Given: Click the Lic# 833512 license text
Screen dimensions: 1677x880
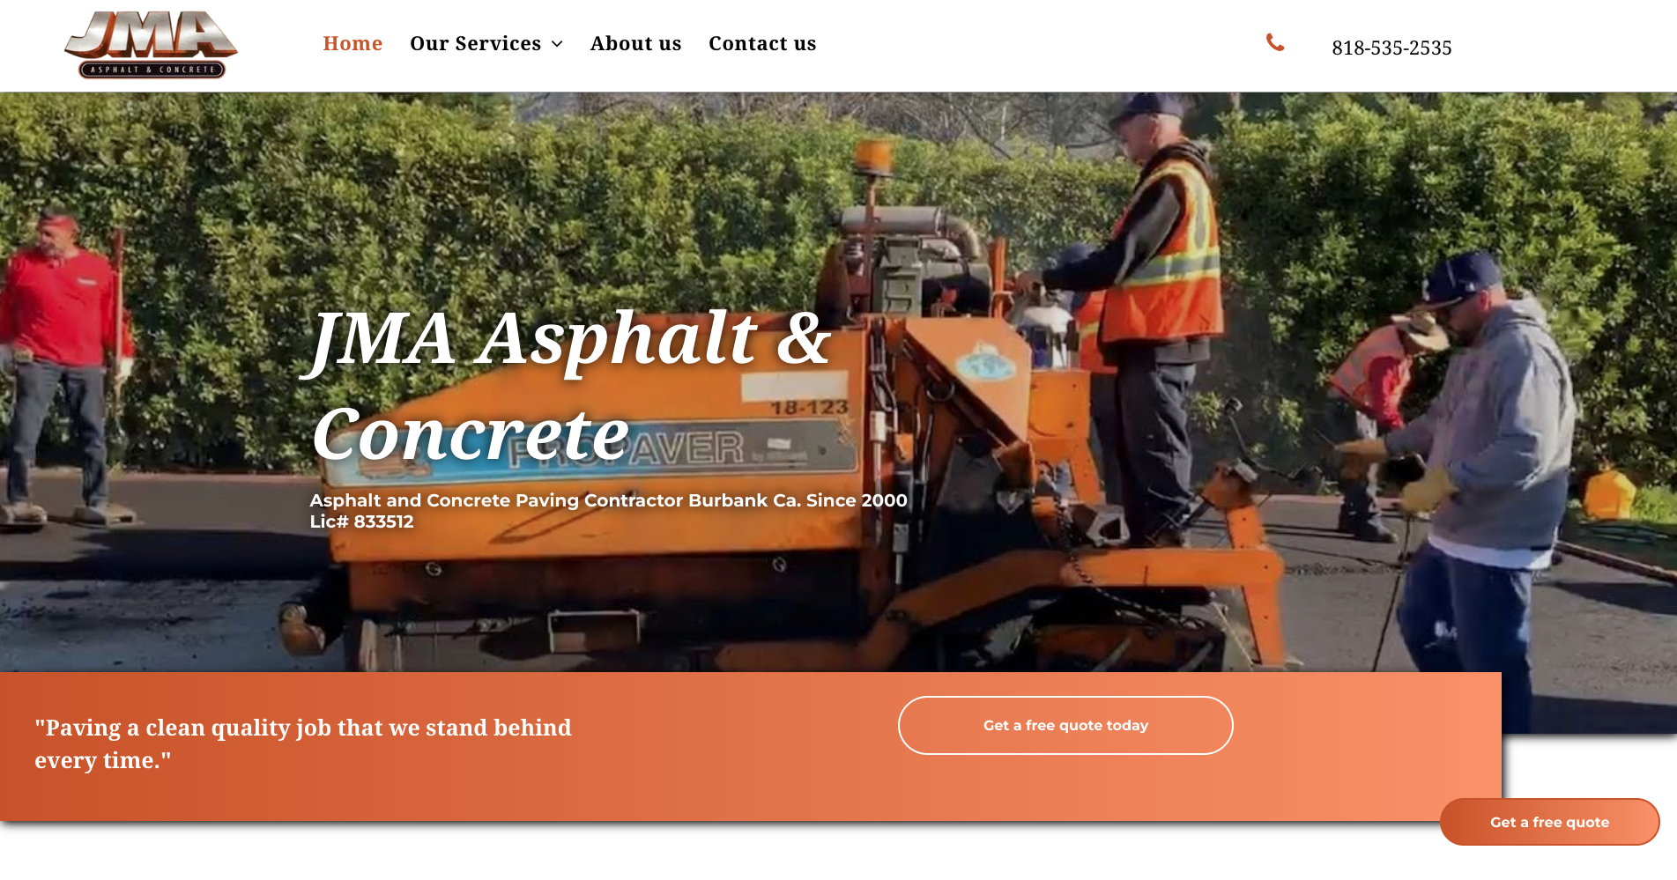Looking at the screenshot, I should (x=361, y=521).
